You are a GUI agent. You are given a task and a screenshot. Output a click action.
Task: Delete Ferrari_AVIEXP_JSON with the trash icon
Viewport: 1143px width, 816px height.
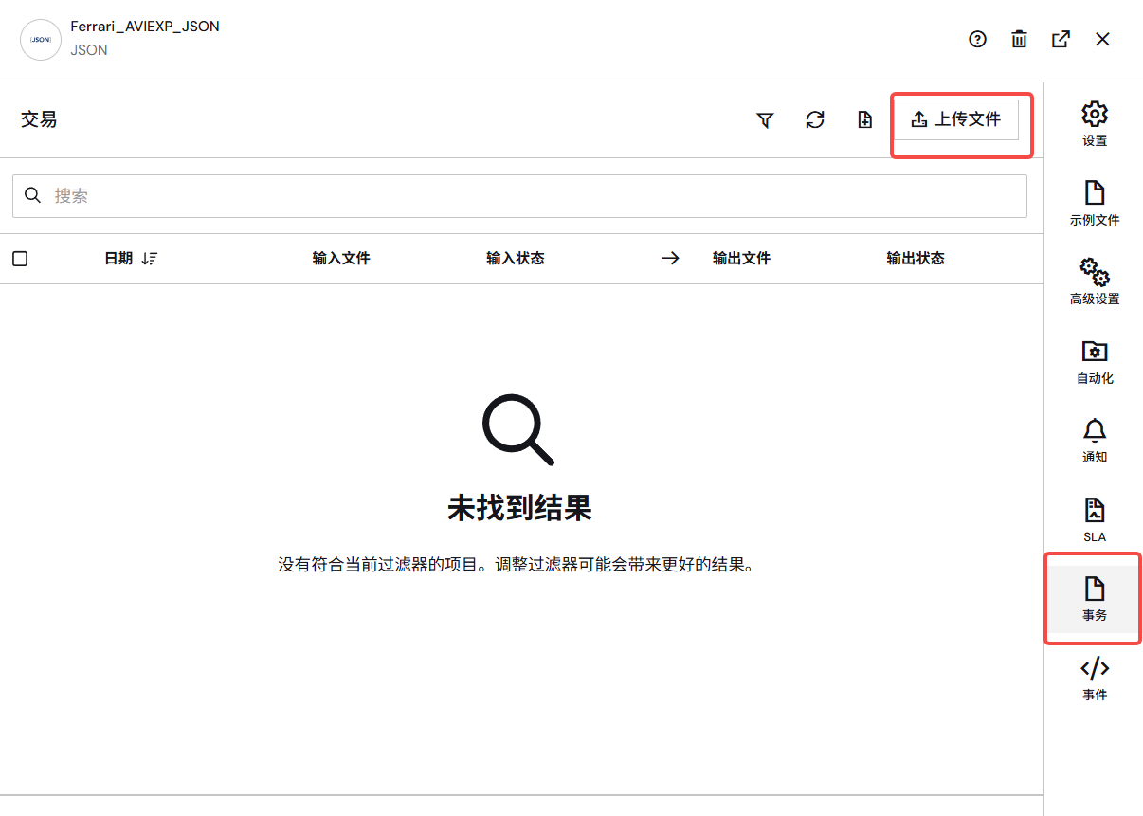(x=1019, y=39)
